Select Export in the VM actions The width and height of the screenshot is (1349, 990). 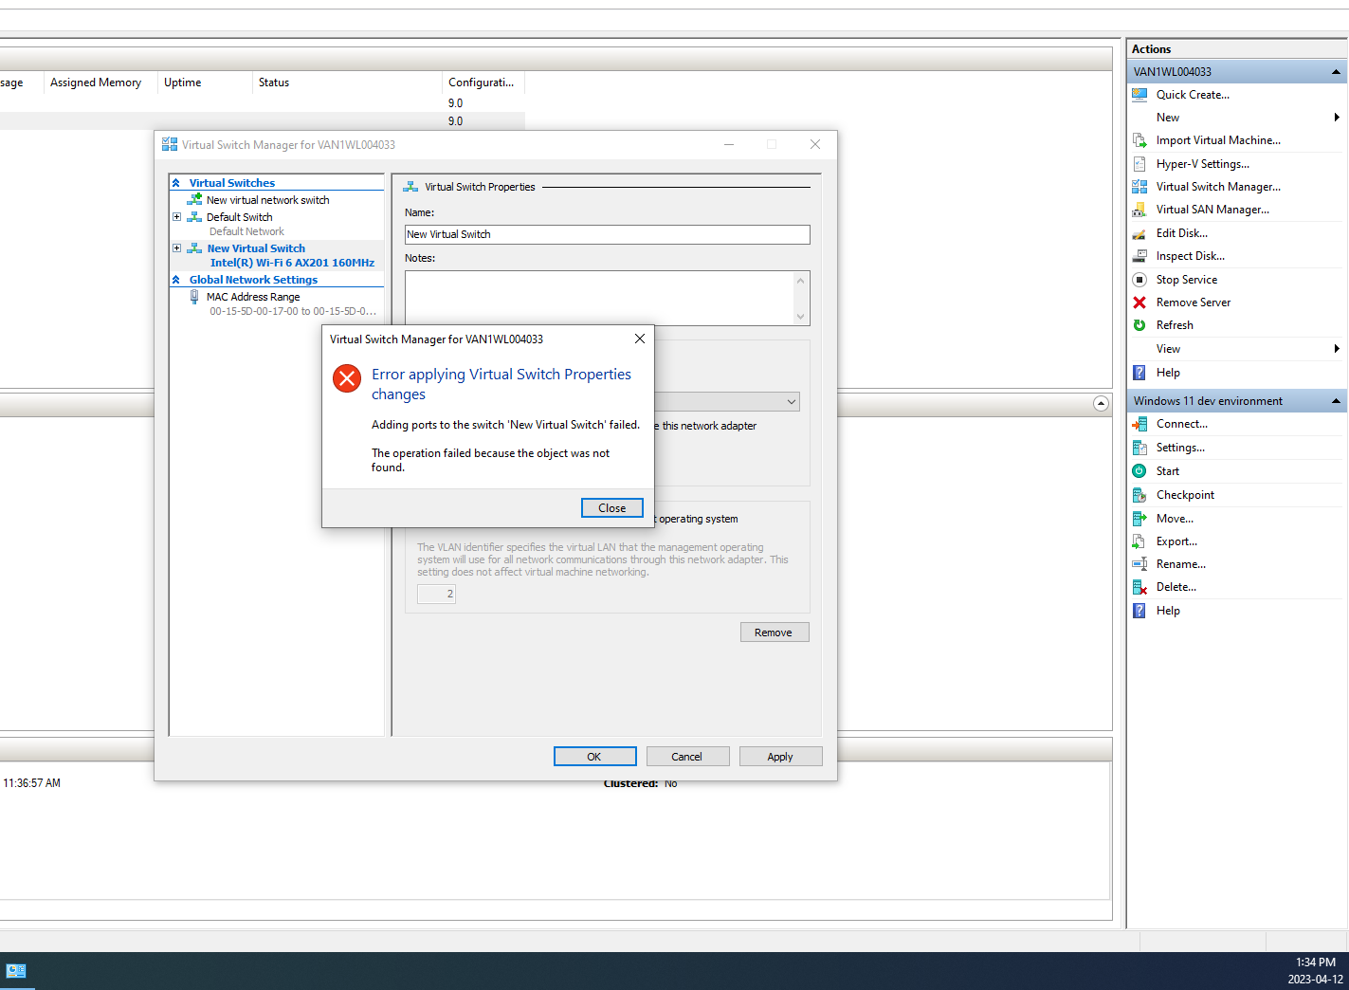pyautogui.click(x=1176, y=541)
